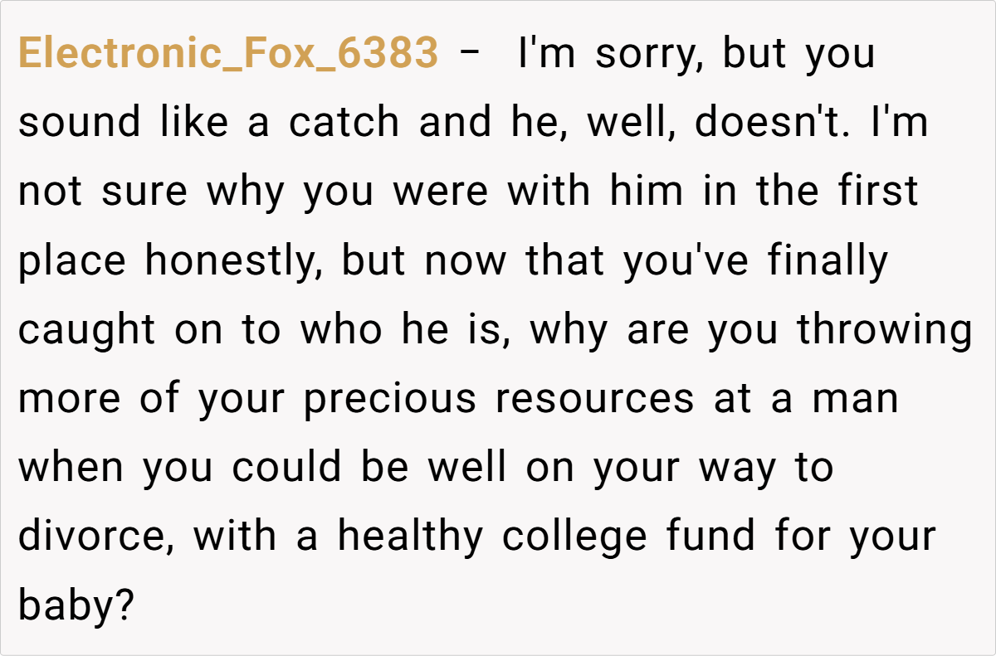
Task: Click the word "throwing" in the comment
Action: [x=885, y=330]
